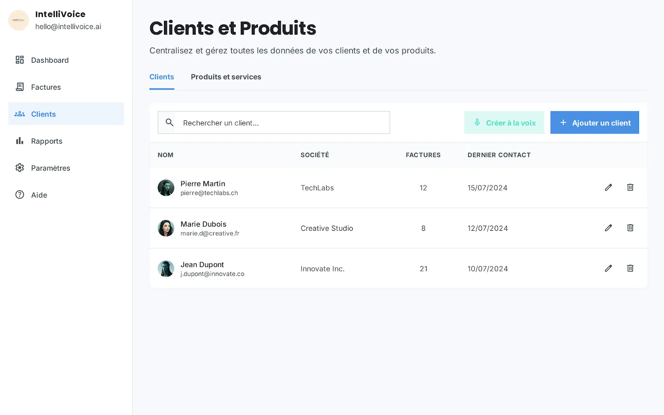Open the Paramètres gear icon

coord(20,168)
